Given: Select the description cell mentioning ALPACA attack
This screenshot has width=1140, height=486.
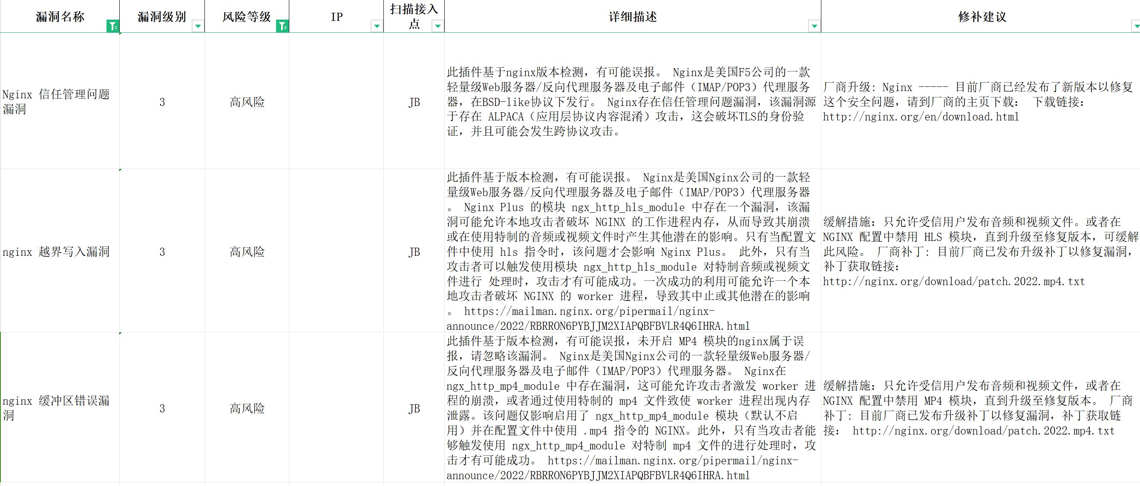Looking at the screenshot, I should (632, 101).
